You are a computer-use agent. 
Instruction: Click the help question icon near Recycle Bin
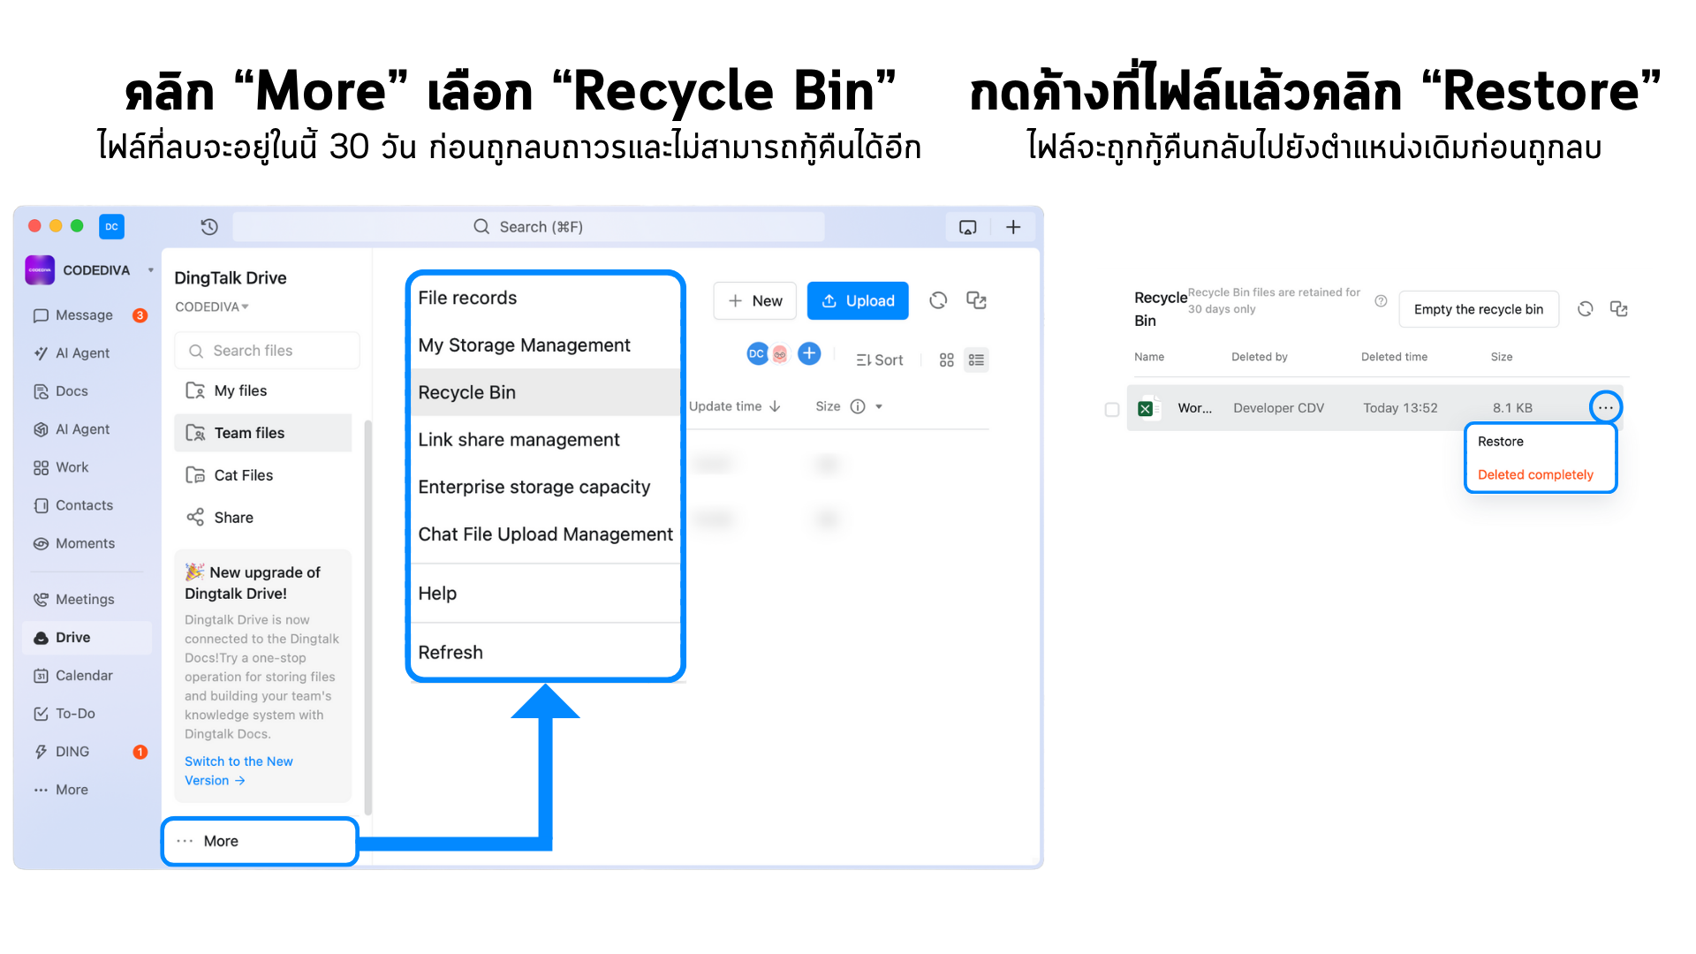(x=1381, y=301)
